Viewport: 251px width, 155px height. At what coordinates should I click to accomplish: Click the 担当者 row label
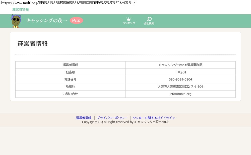70,72
